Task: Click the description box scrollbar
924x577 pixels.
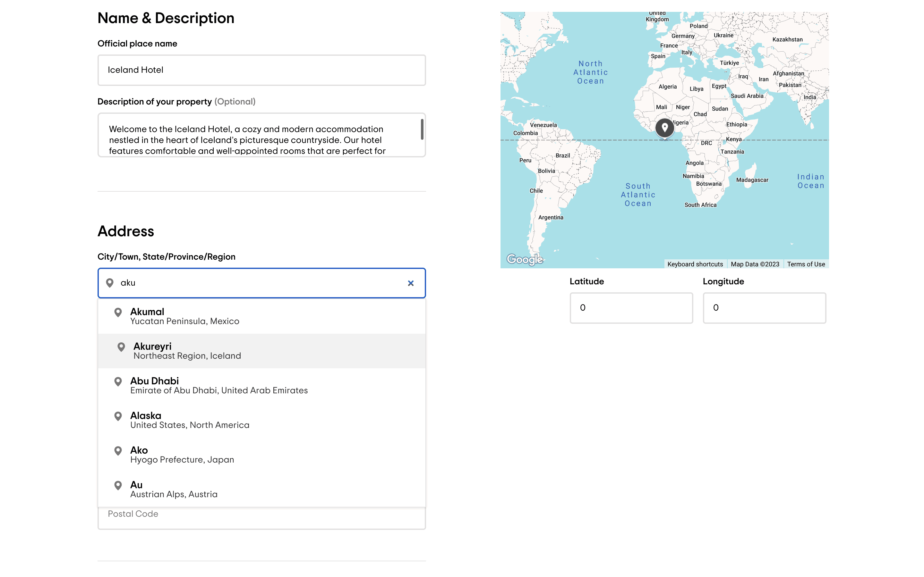Action: point(422,130)
